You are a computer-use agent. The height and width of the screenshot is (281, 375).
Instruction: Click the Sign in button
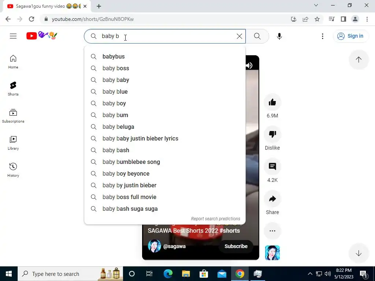[x=350, y=36]
